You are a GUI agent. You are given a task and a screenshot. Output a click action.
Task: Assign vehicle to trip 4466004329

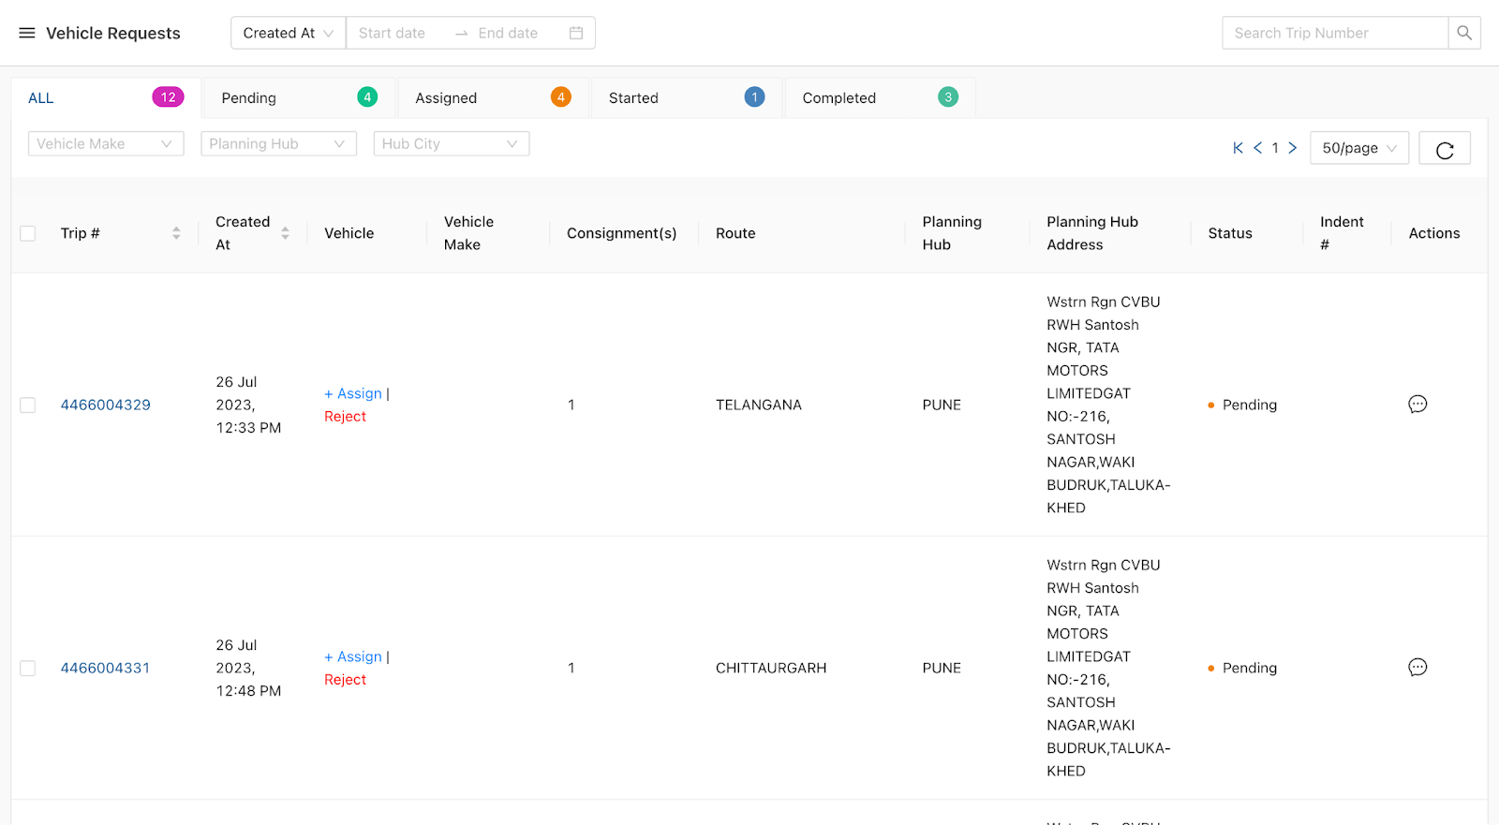click(354, 393)
